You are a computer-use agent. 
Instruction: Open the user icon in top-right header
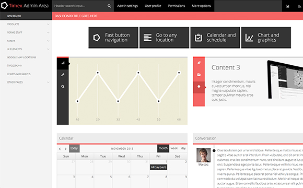(299, 6)
